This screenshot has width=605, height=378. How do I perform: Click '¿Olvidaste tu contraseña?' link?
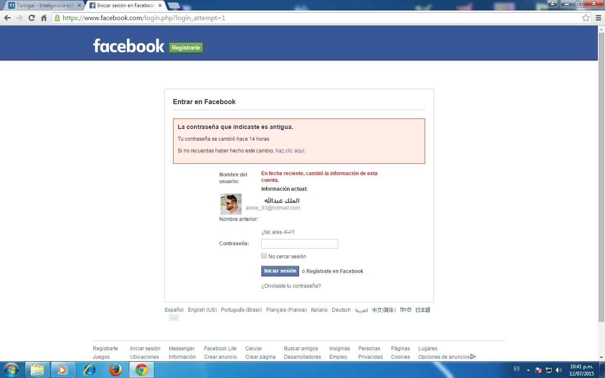tap(291, 286)
